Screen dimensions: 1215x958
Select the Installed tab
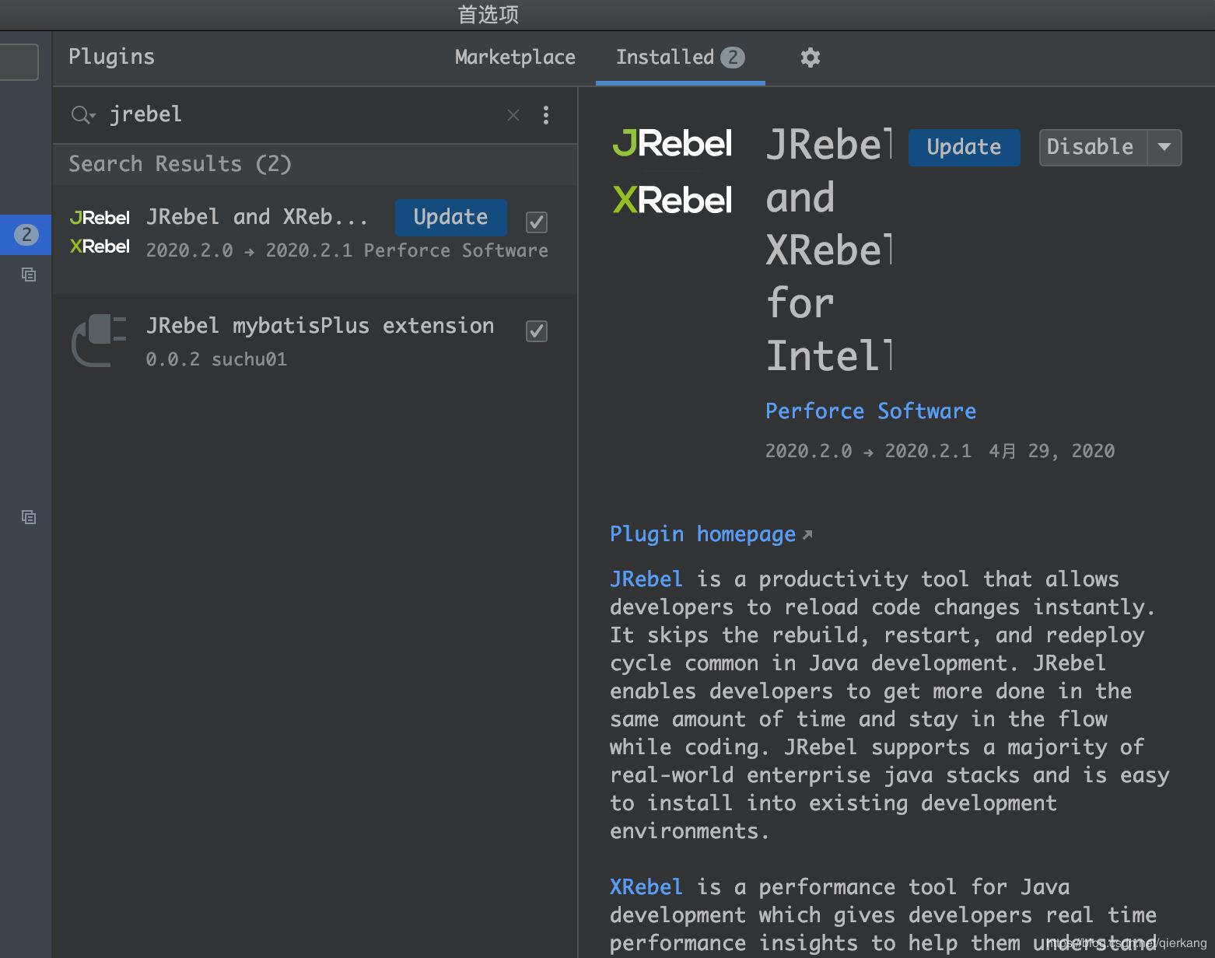666,57
